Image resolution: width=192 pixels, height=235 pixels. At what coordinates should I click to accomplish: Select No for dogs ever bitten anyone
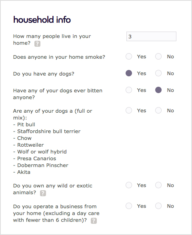(x=158, y=90)
